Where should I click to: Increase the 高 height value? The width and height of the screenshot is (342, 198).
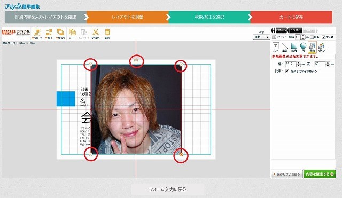(x=328, y=63)
